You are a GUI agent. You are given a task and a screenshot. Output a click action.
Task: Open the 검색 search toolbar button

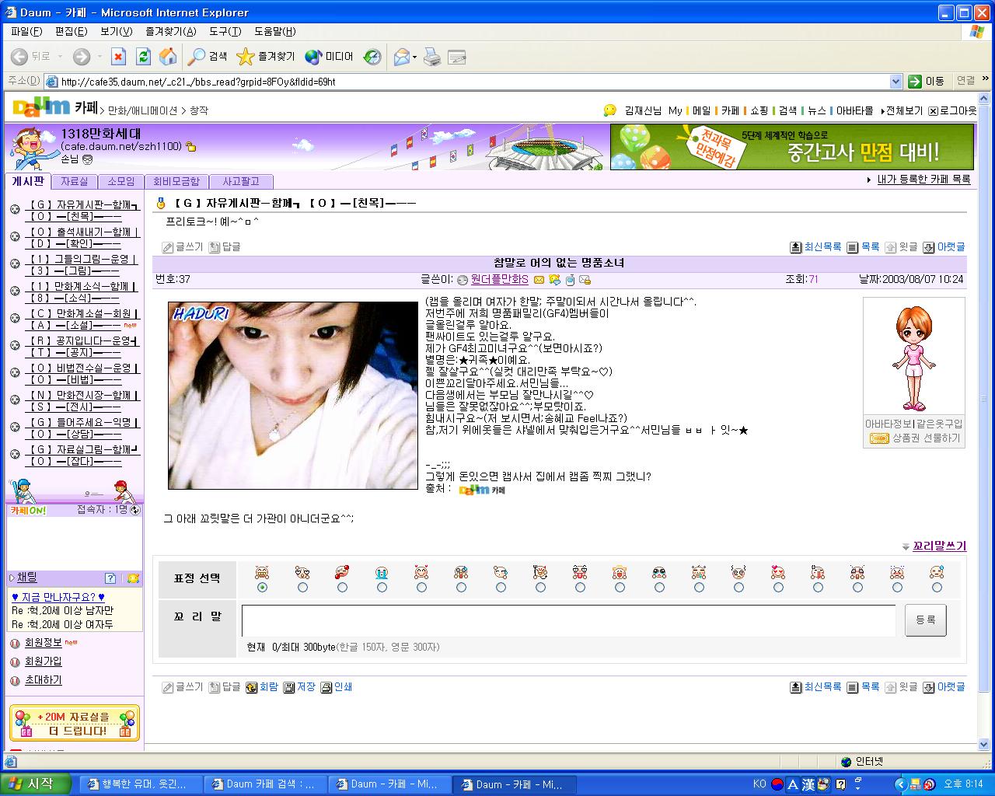pos(208,56)
